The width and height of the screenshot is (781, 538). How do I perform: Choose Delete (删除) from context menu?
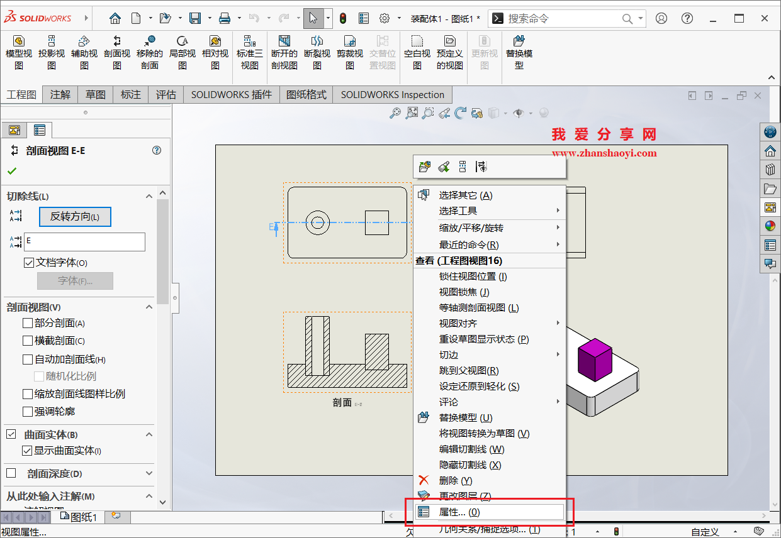click(490, 480)
